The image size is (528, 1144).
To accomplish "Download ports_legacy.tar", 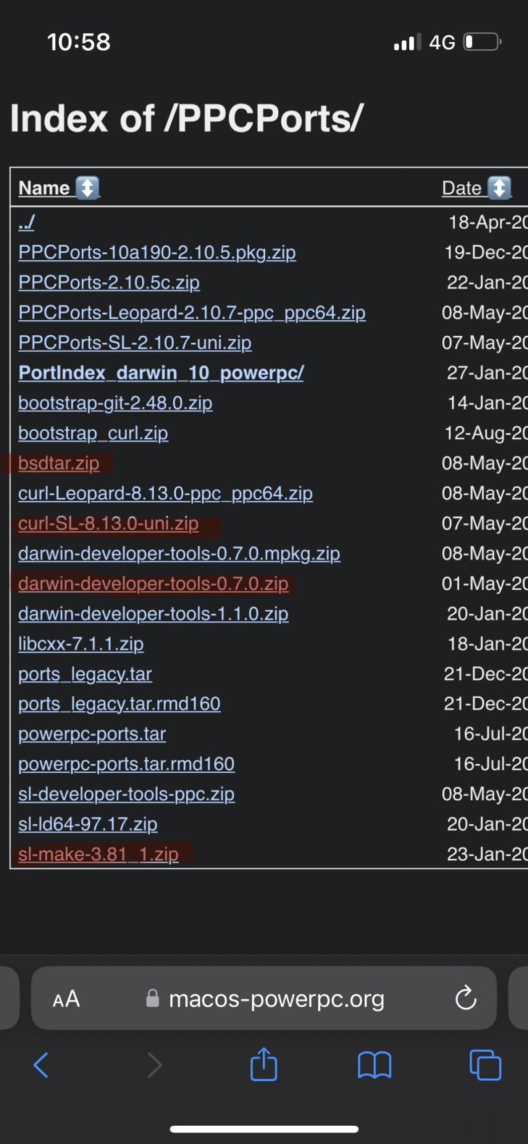I will pos(85,674).
